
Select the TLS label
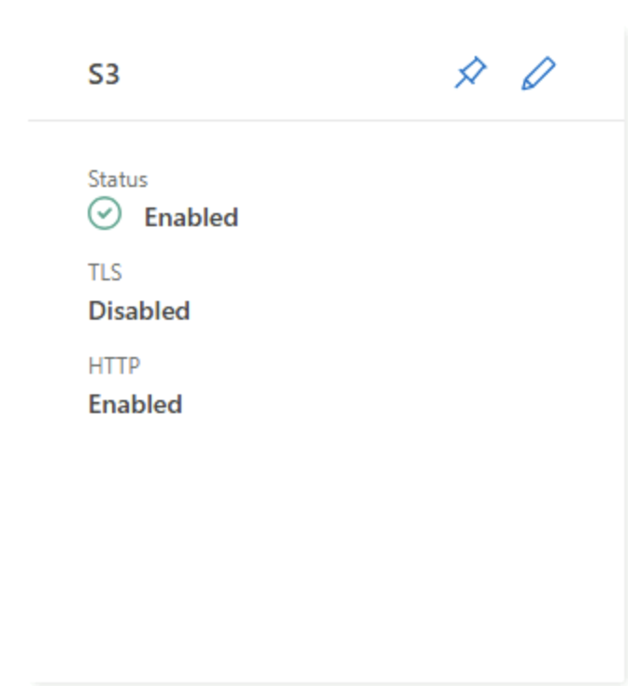(105, 273)
